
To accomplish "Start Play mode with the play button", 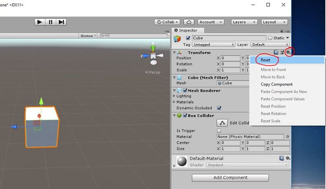I will 40,22.
